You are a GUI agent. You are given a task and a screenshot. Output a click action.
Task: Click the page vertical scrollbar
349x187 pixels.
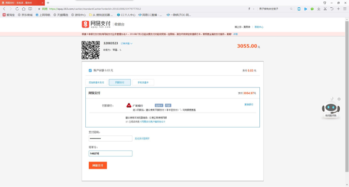(347, 97)
